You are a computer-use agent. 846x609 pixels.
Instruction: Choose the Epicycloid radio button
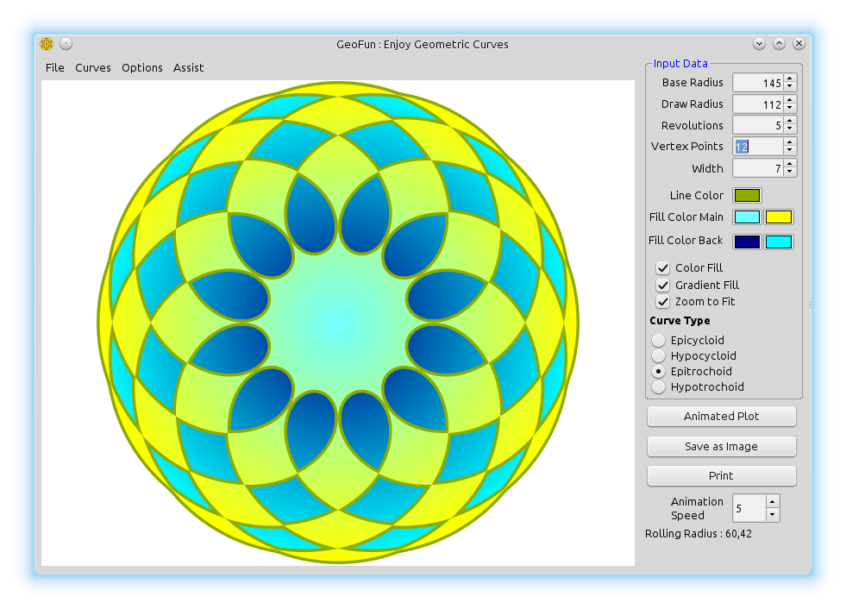(x=659, y=341)
